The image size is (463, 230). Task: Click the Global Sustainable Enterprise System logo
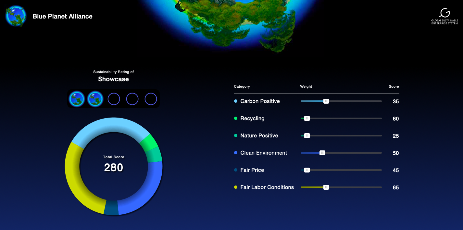pos(444,16)
